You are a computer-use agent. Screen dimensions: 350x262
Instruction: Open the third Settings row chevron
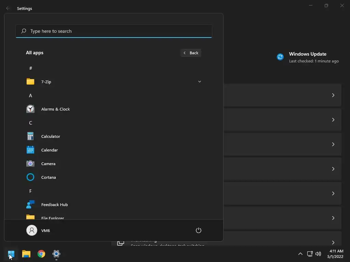click(x=333, y=144)
